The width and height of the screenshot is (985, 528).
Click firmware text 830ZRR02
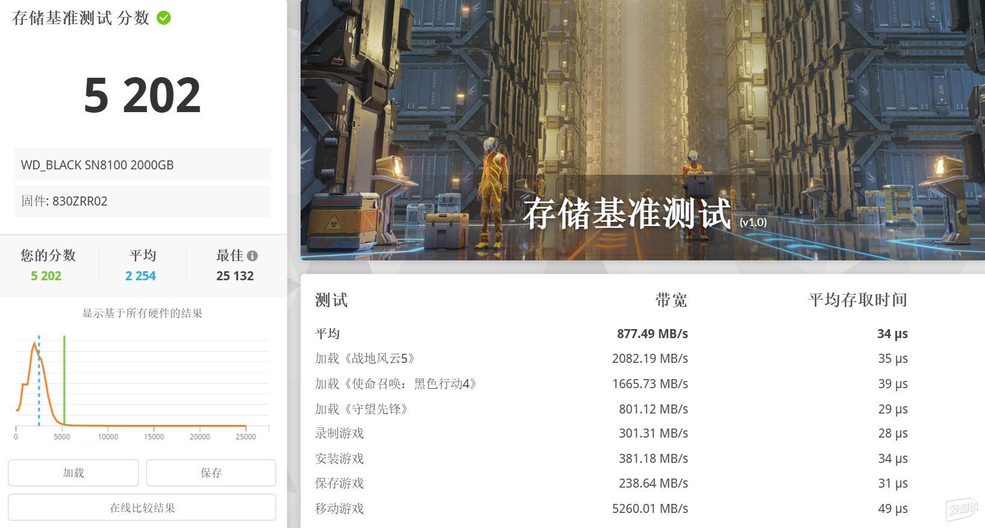click(x=80, y=201)
